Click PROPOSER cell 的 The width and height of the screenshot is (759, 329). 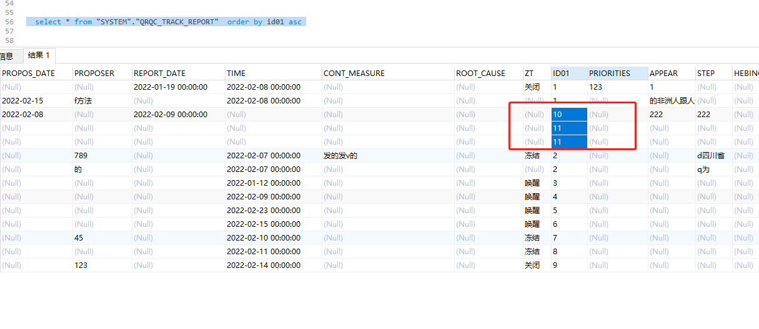click(x=102, y=169)
